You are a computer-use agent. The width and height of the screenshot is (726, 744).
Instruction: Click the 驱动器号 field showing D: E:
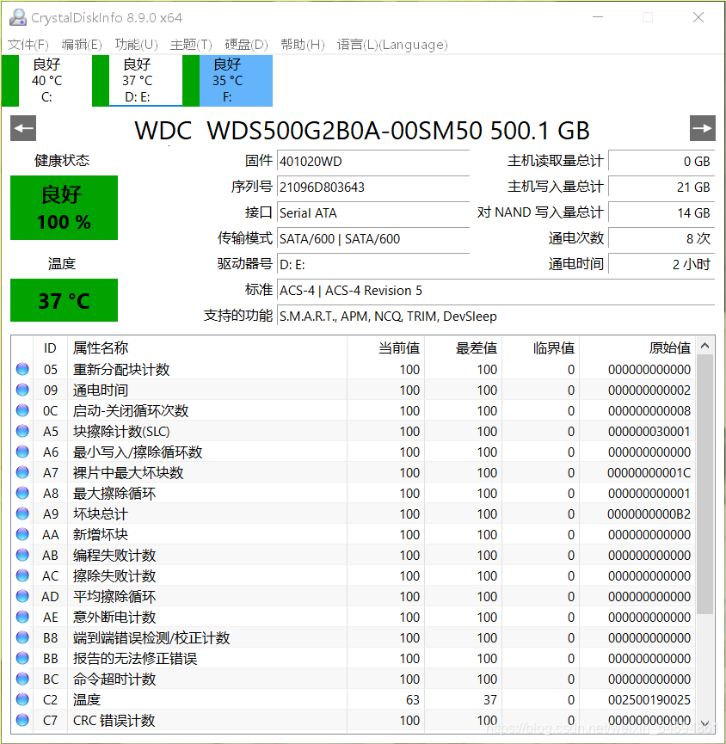(373, 264)
